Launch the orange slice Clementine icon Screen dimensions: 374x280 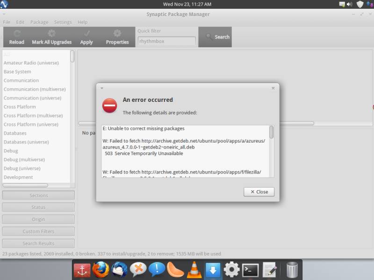(175, 270)
